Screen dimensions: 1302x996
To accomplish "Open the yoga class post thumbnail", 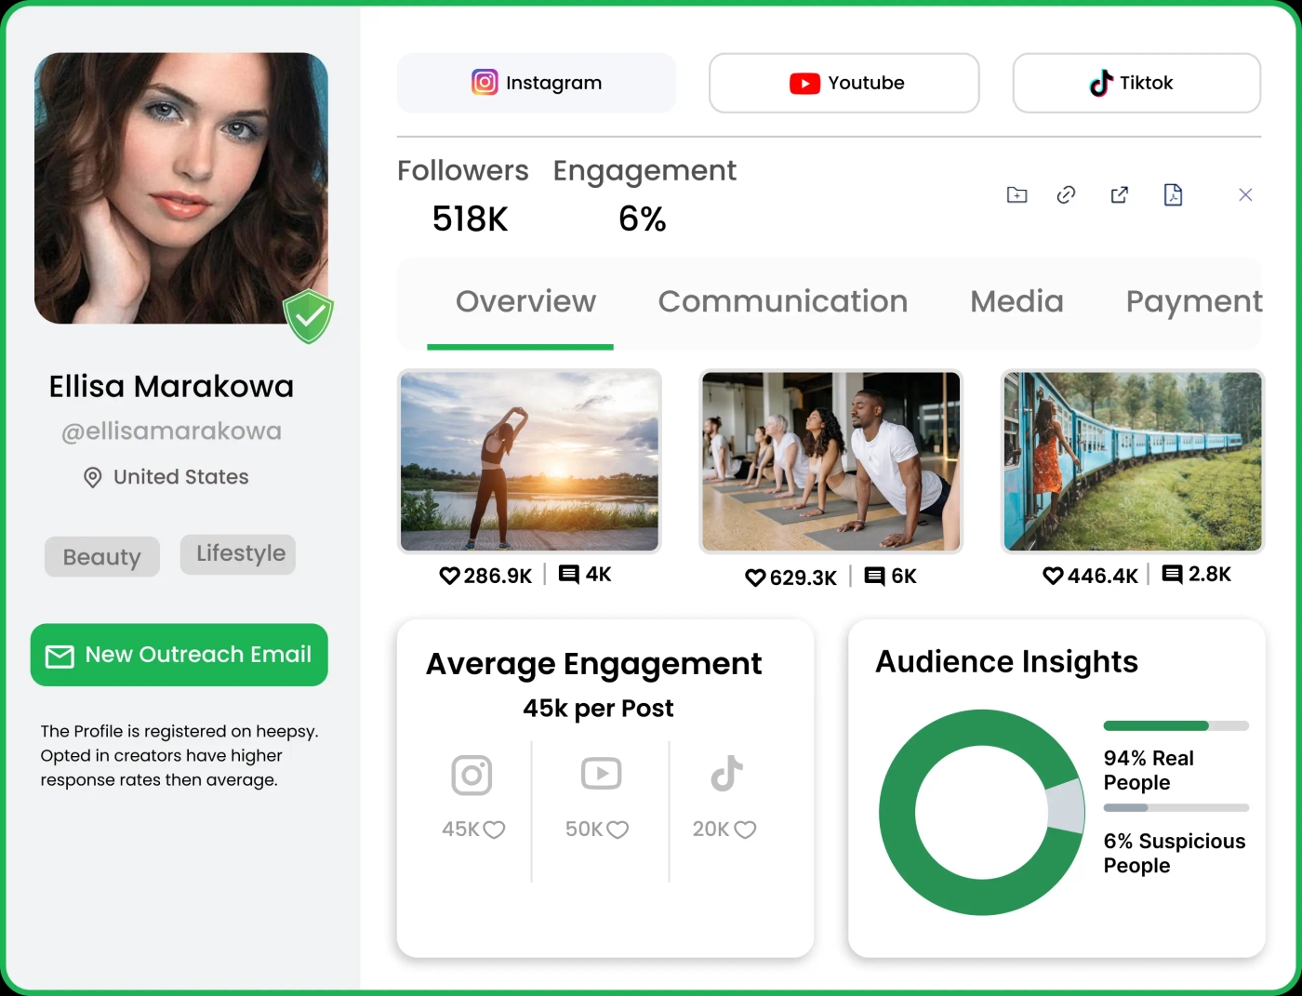I will [830, 461].
